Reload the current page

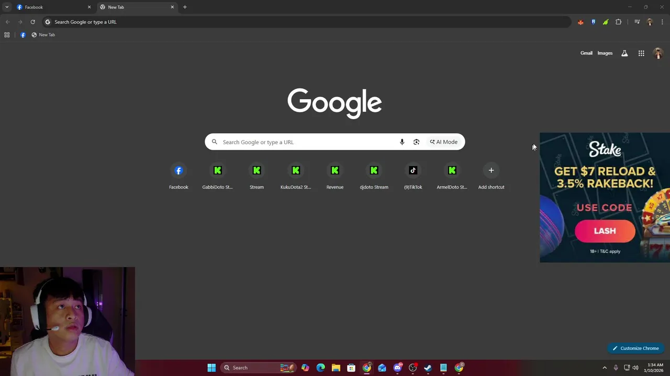coord(32,22)
